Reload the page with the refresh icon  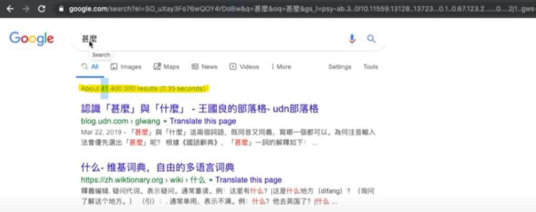pos(41,9)
